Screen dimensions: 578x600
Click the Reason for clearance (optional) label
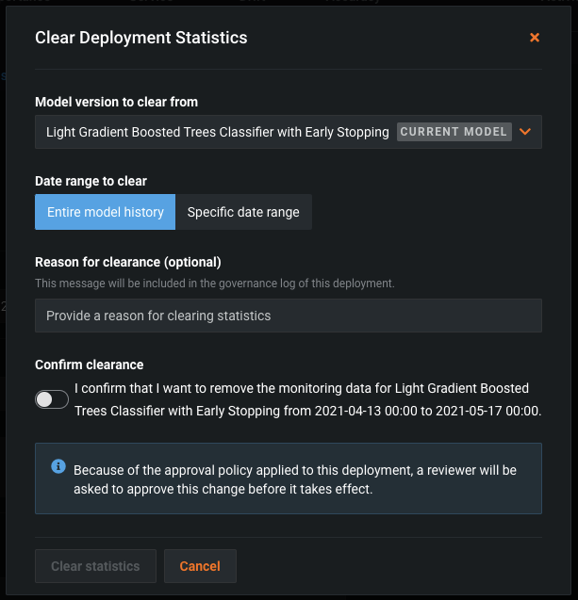(127, 262)
